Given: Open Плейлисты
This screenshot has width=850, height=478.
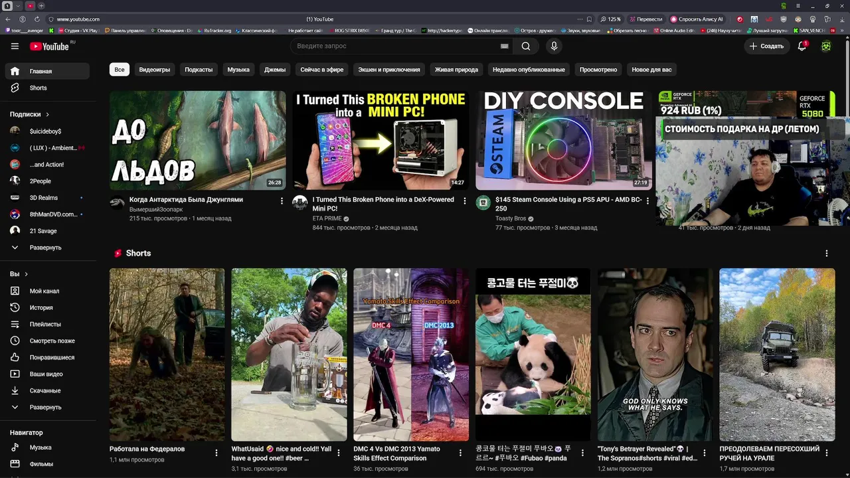Looking at the screenshot, I should 48,324.
